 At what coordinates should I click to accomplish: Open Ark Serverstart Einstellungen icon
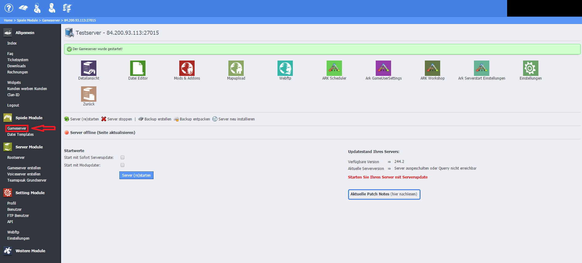(x=482, y=68)
